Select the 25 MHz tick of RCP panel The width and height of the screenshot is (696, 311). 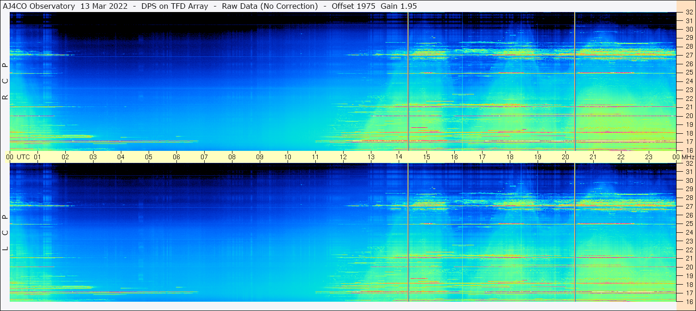(689, 73)
